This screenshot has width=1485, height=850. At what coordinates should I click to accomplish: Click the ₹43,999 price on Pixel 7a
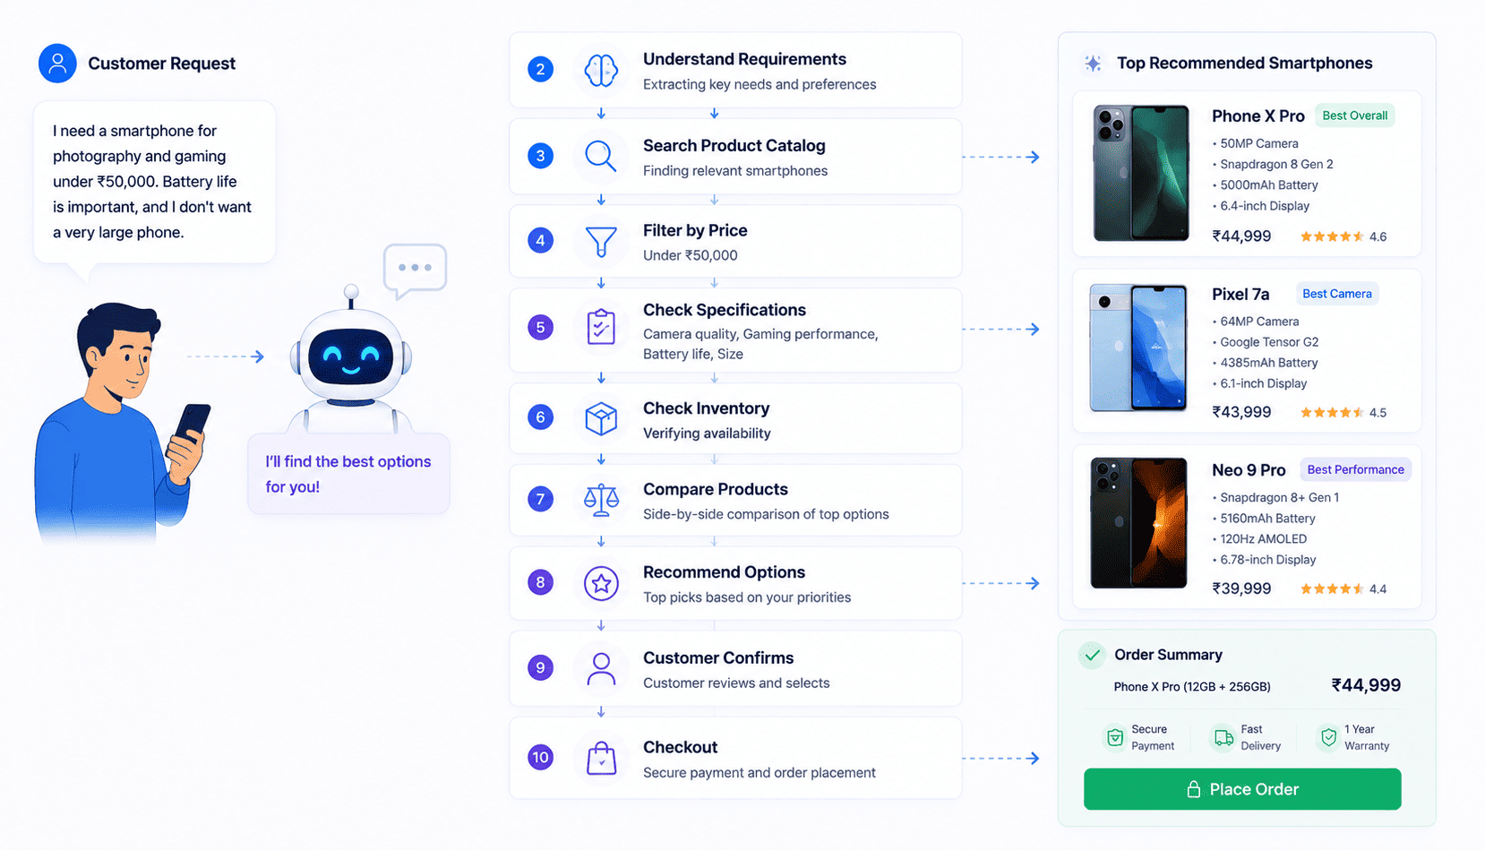tap(1241, 412)
